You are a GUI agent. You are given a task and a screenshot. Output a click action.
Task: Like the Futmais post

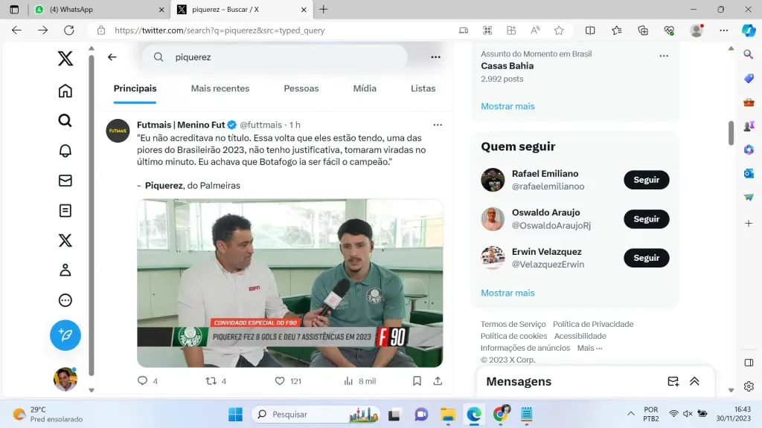click(280, 381)
